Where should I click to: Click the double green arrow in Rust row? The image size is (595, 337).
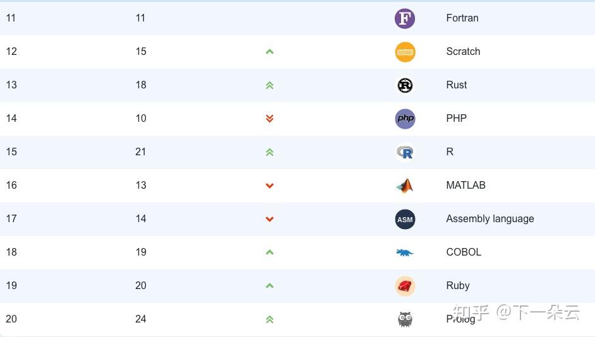[270, 85]
